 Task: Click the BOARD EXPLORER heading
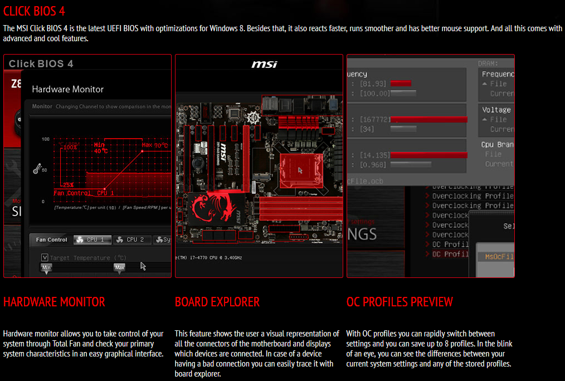(x=217, y=302)
